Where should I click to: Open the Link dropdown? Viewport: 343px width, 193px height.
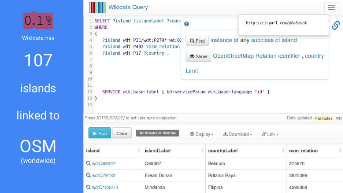click(270, 134)
